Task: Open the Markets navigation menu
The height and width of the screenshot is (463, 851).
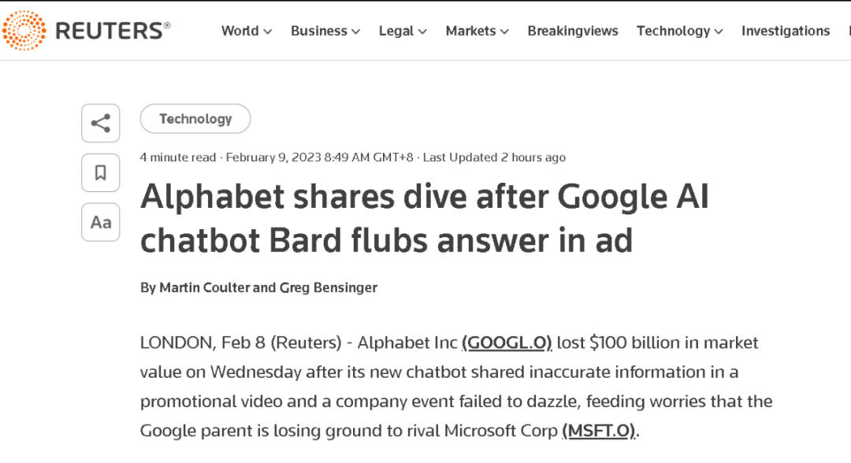Action: click(x=477, y=31)
